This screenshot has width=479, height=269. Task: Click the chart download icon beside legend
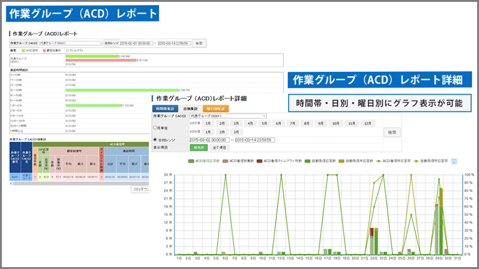tap(453, 161)
